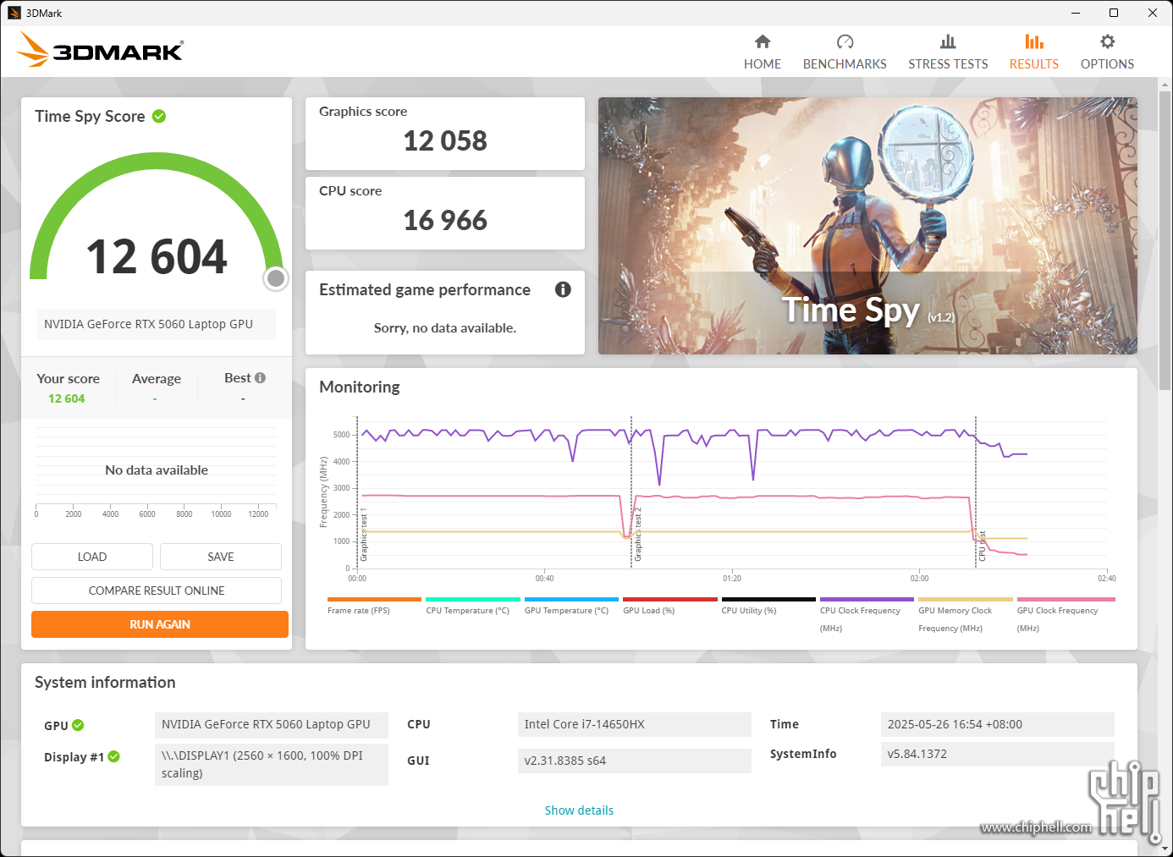Viewport: 1173px width, 857px height.
Task: Click the SAVE button
Action: pyautogui.click(x=221, y=557)
